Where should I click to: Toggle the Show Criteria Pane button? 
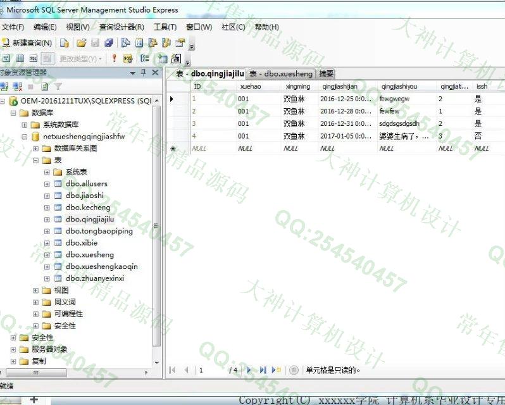click(20, 58)
